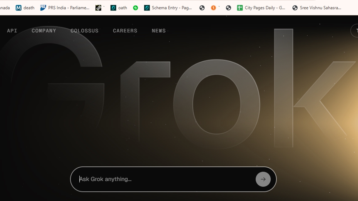Open the PRS India Parliament bookmark

pyautogui.click(x=65, y=8)
